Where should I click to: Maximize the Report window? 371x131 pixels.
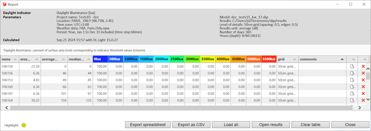tap(351, 4)
